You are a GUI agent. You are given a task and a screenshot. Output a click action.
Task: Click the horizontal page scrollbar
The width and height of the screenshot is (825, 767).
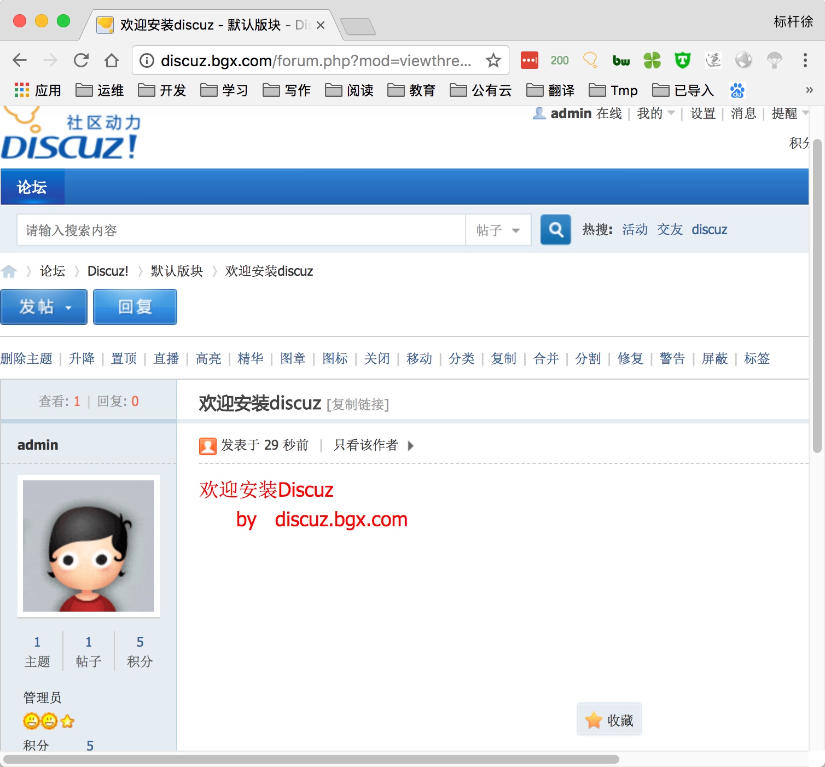point(311,759)
